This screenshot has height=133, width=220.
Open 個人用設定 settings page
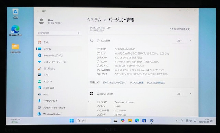(x=59, y=69)
